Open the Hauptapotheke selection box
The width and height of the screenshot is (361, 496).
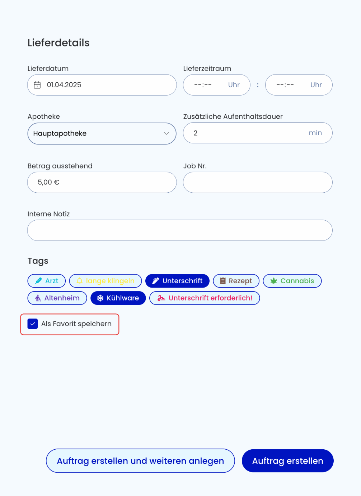pyautogui.click(x=102, y=134)
